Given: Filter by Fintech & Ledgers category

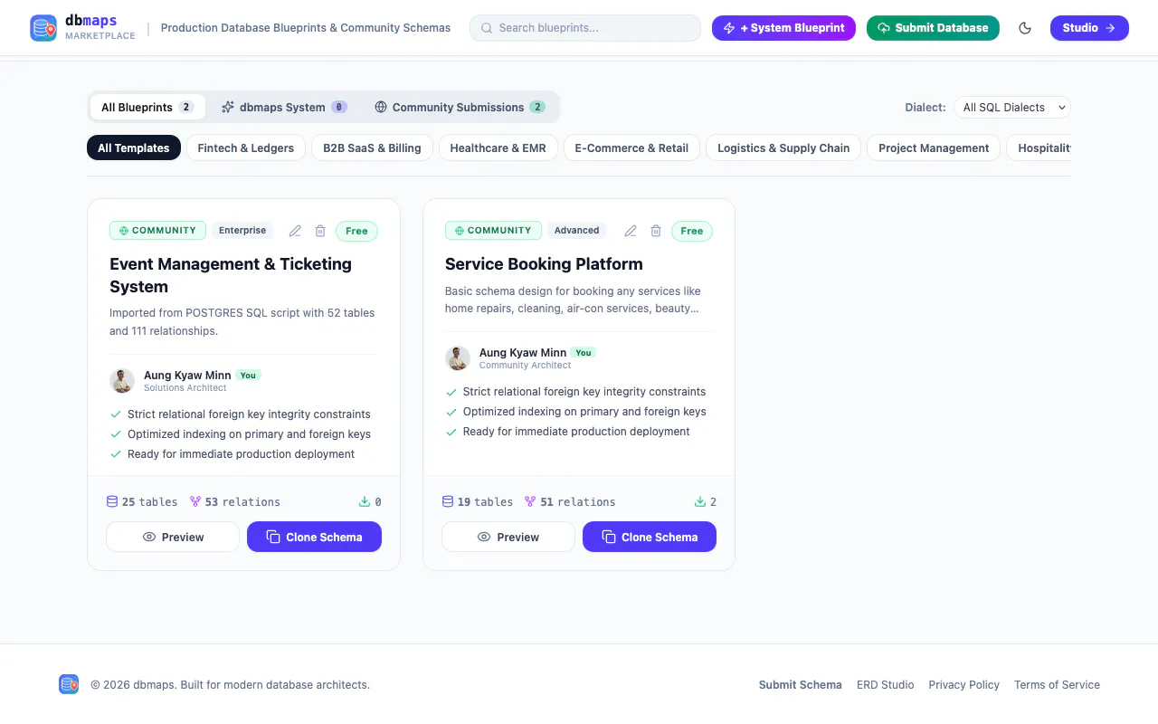Looking at the screenshot, I should point(246,148).
